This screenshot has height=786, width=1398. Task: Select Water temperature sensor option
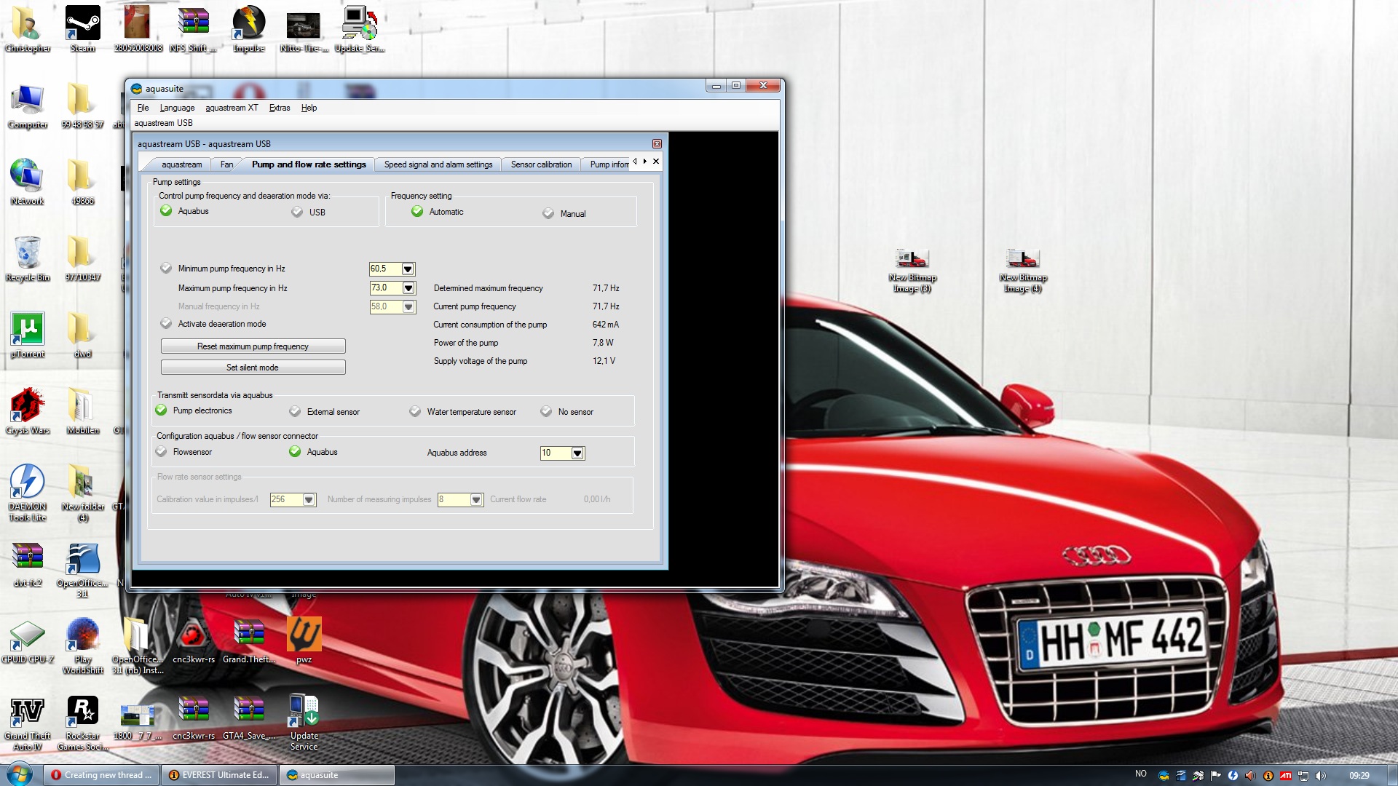415,412
